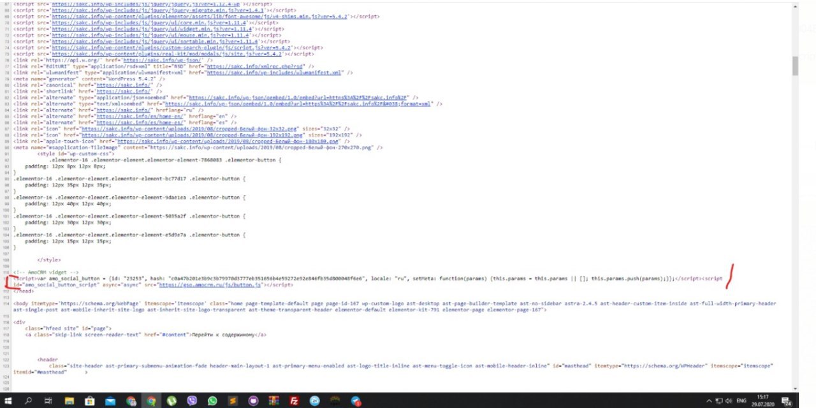Open the jquery ui sortable.min.js link

pos(155,41)
